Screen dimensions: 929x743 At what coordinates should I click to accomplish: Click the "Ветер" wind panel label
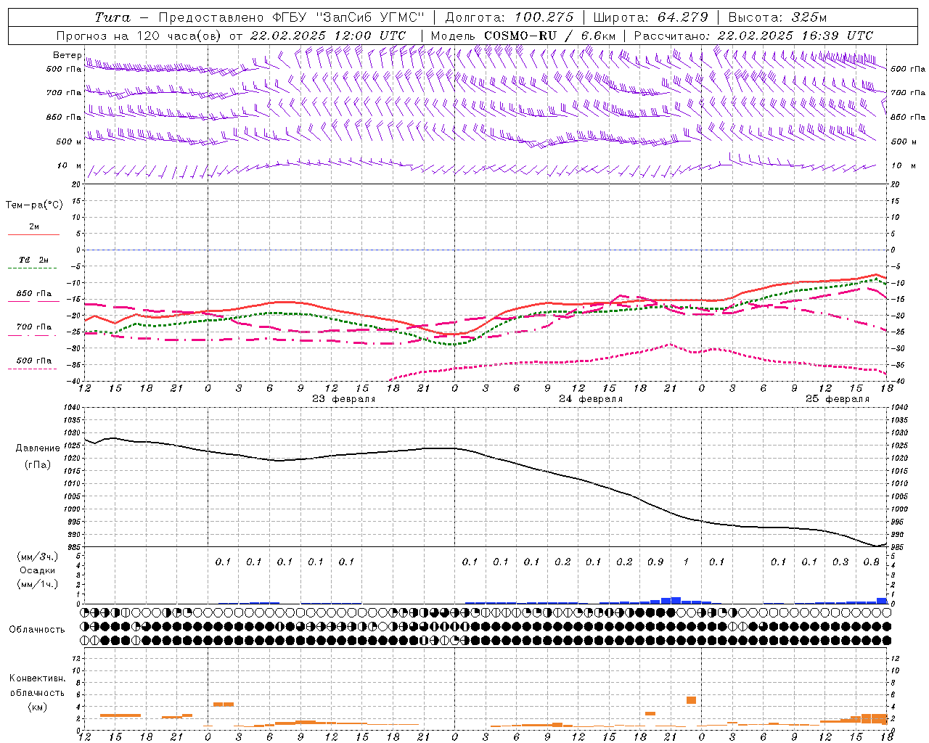[x=67, y=55]
